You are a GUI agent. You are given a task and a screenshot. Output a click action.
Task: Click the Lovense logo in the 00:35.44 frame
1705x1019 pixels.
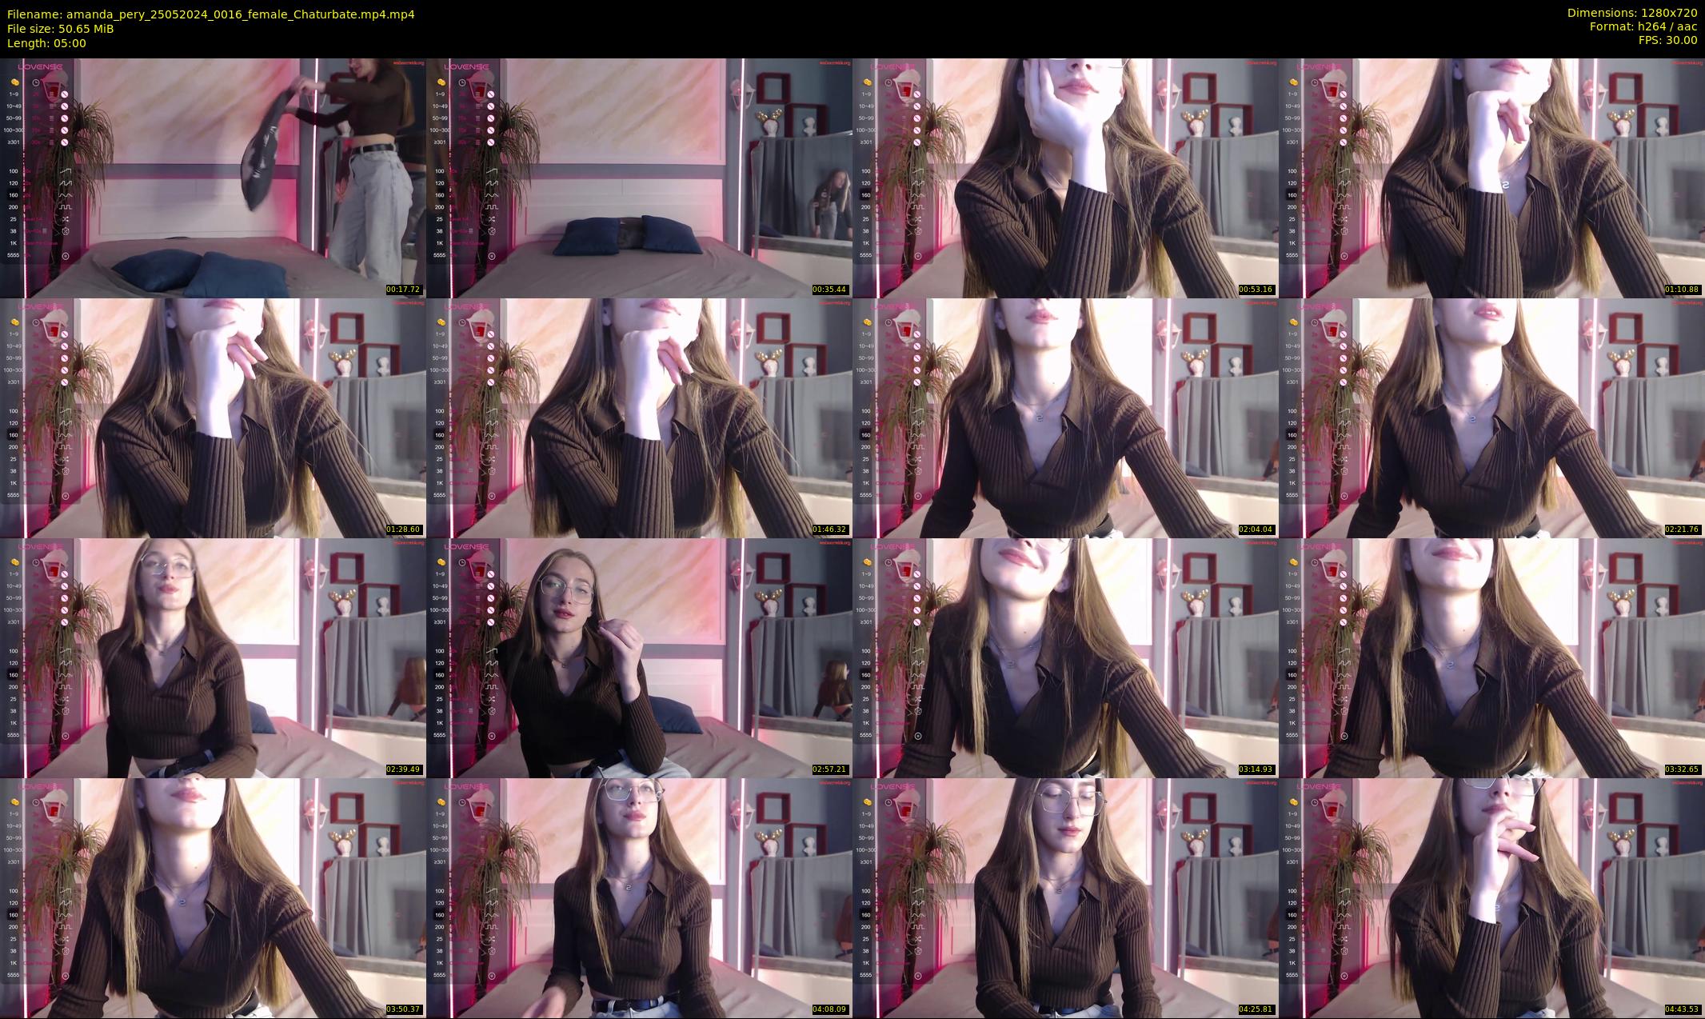coord(466,66)
